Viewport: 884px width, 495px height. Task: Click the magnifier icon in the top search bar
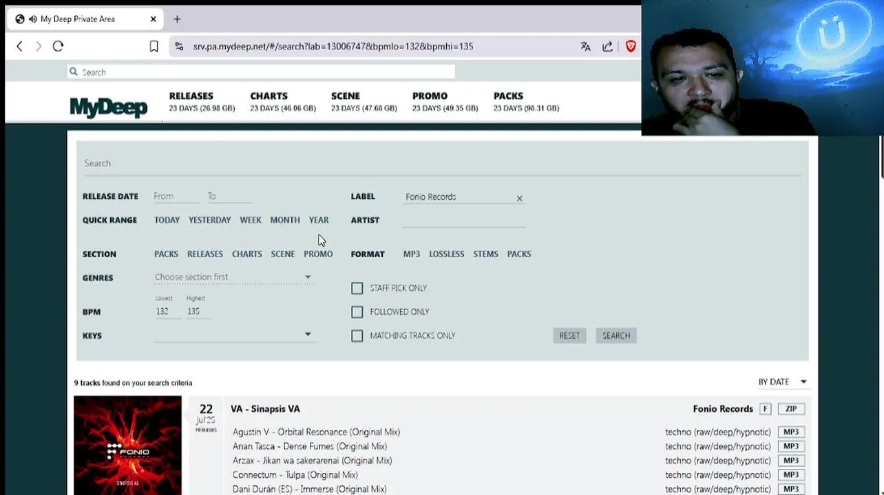[x=73, y=71]
